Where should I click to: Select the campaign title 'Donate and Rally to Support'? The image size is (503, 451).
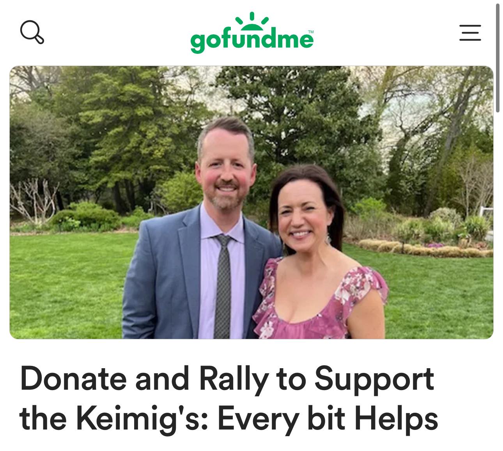tap(227, 379)
